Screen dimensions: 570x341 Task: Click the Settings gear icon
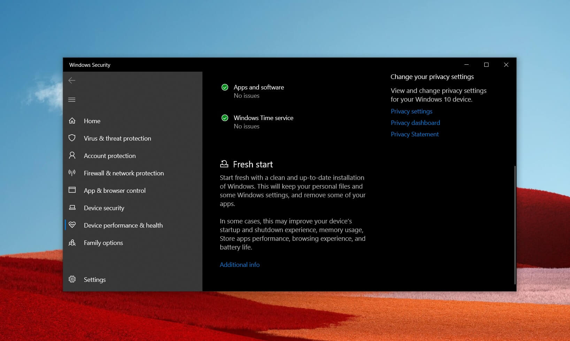point(72,279)
